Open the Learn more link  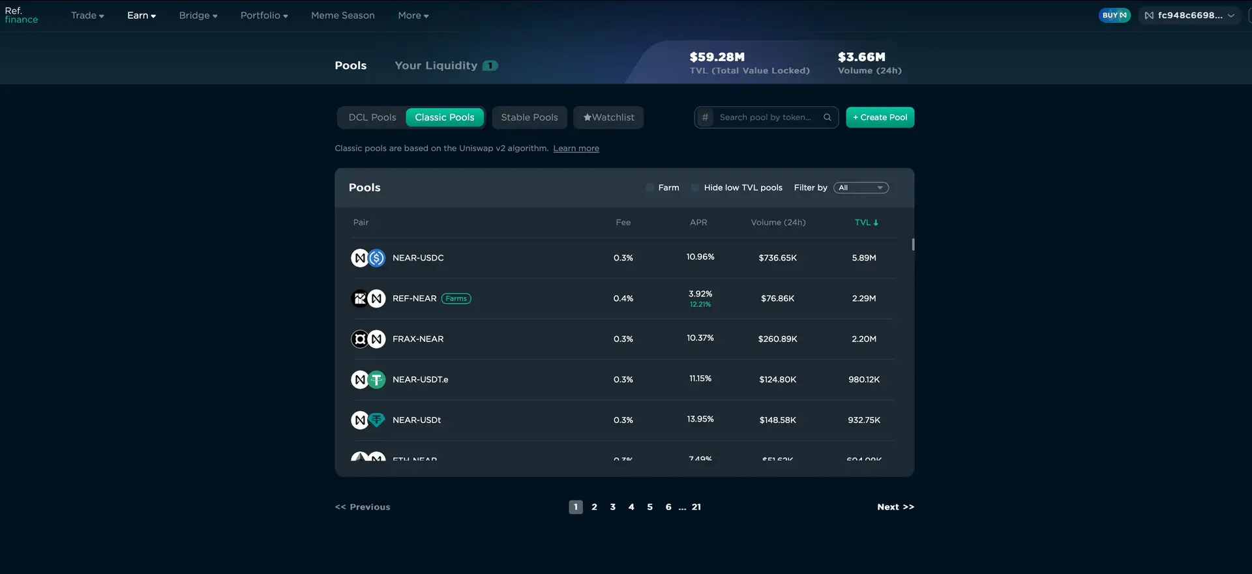tap(576, 149)
